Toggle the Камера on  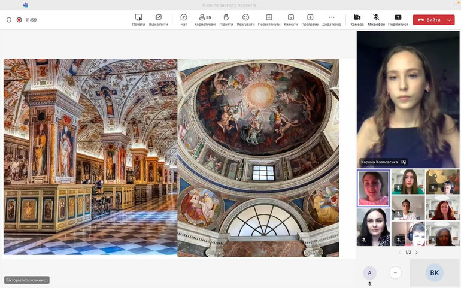pyautogui.click(x=357, y=20)
